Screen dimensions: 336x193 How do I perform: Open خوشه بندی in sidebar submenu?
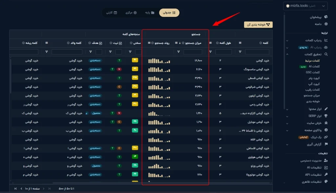[x=313, y=101]
